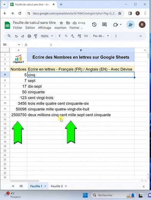
Task: Undo the last action
Action: [x=16, y=36]
